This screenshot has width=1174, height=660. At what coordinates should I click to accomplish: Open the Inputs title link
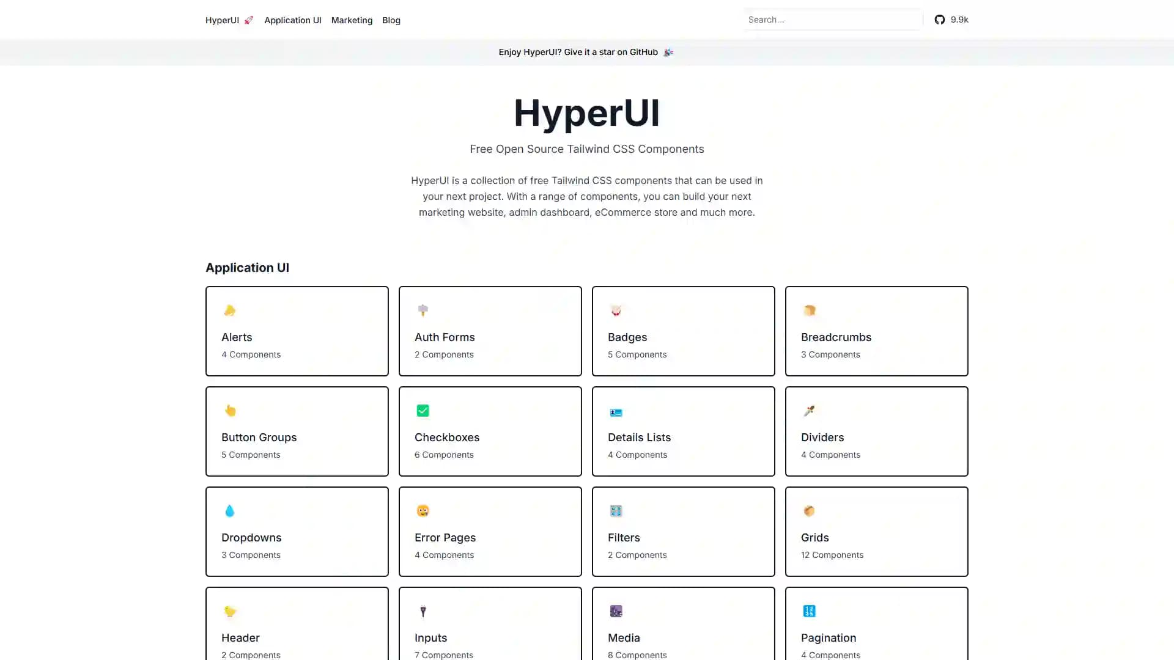point(430,638)
